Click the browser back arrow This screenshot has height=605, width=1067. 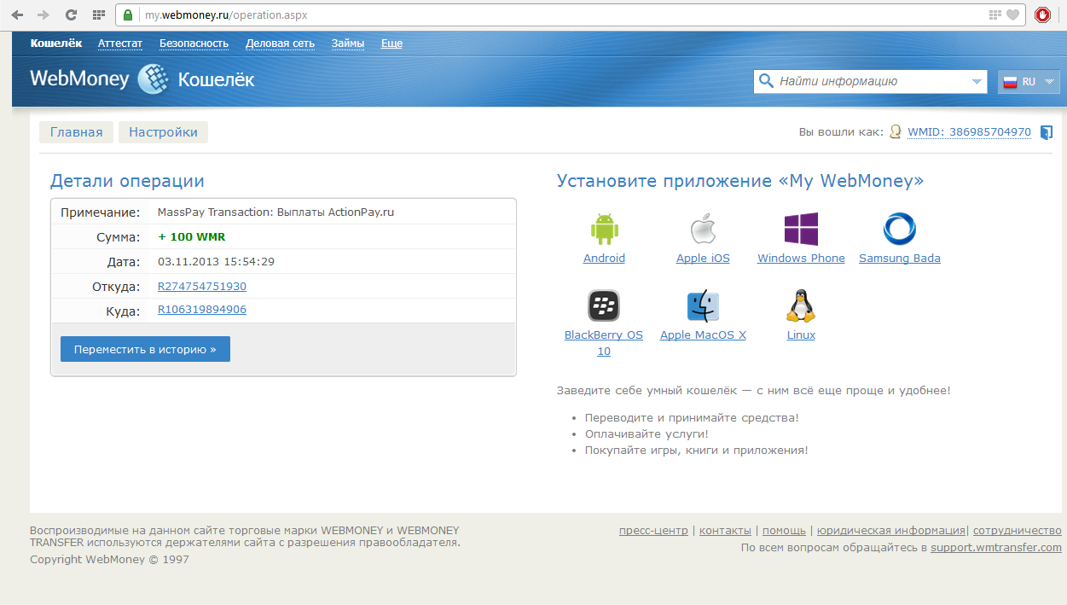(x=17, y=15)
